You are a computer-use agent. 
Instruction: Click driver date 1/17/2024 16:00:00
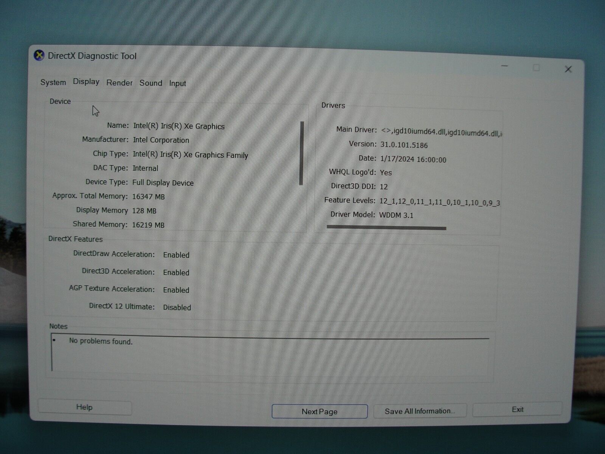pos(413,159)
